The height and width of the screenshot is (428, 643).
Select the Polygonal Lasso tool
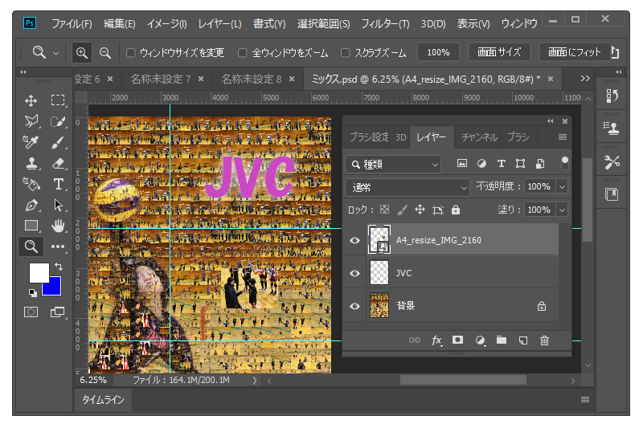[x=31, y=121]
